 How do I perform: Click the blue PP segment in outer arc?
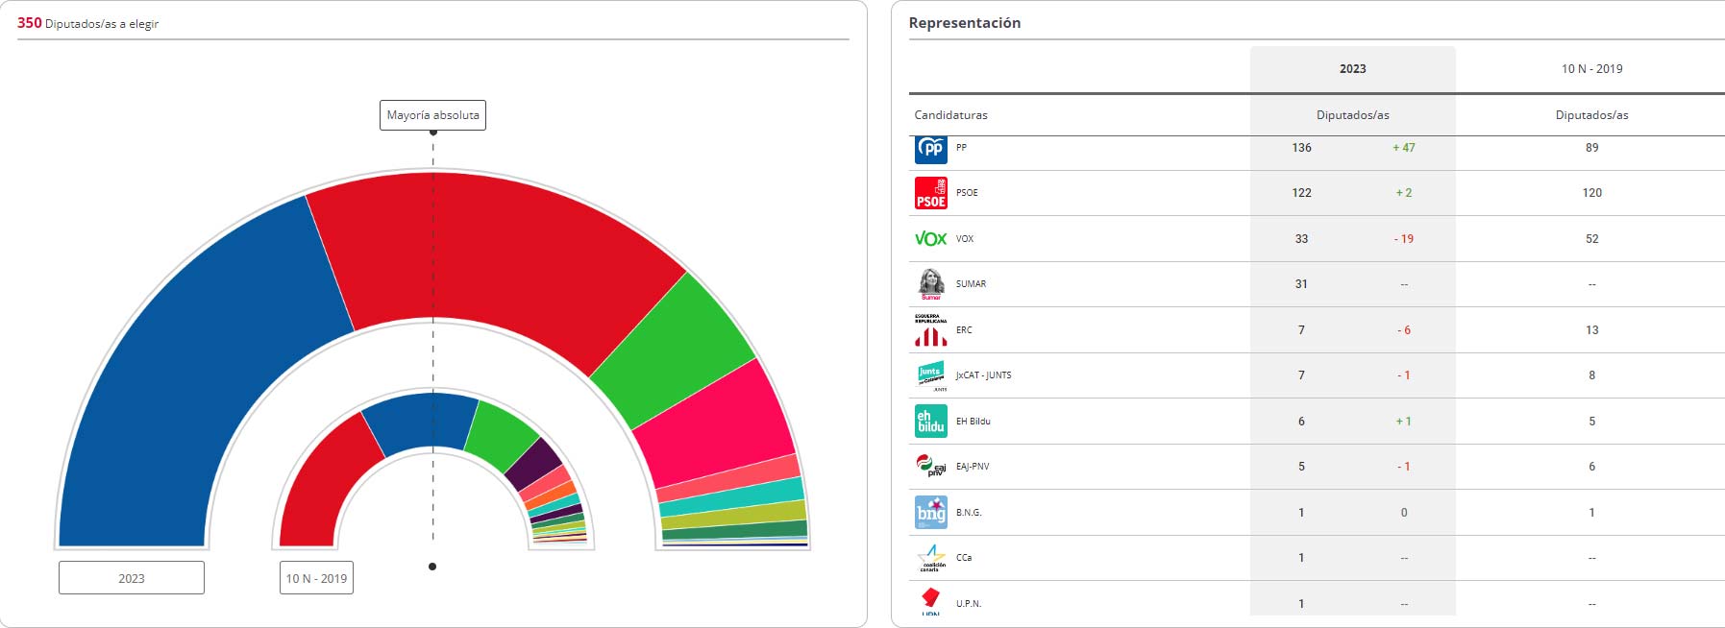(x=192, y=384)
